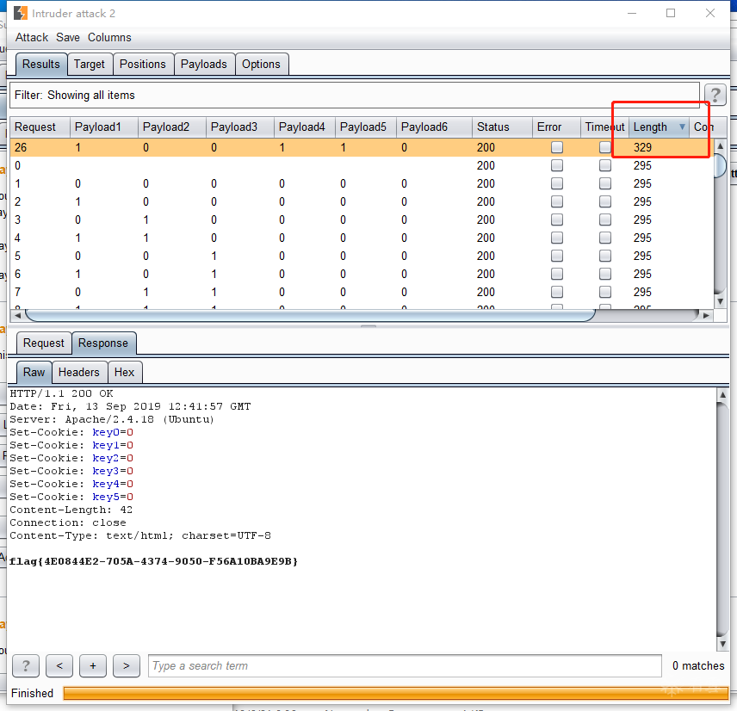
Task: Click the Content-Length: 42 header line
Action: point(71,510)
